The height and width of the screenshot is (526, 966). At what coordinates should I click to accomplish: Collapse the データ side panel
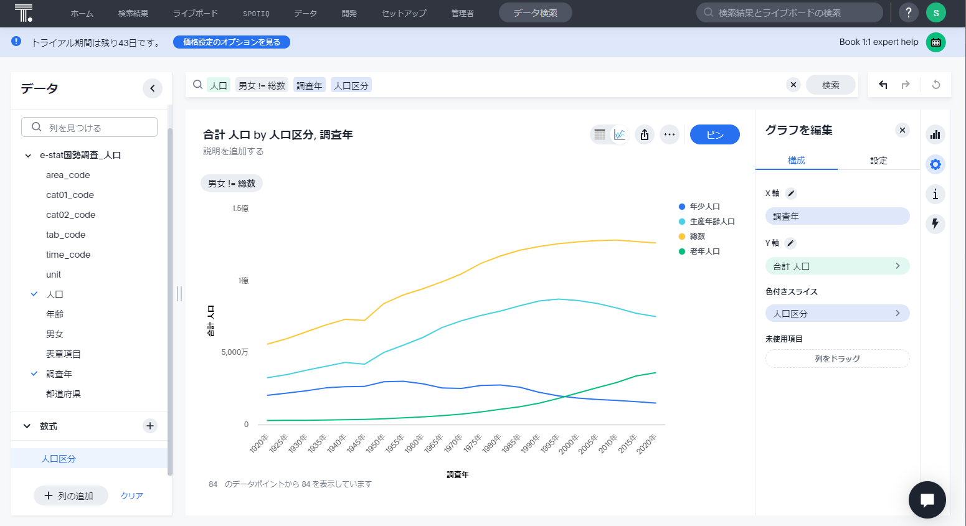click(152, 88)
